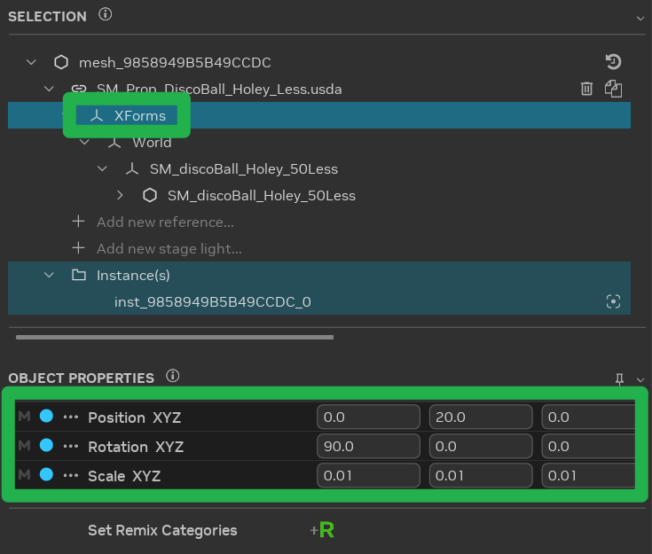Click the Position Y field showing 20.0
652x554 pixels.
[x=480, y=417]
